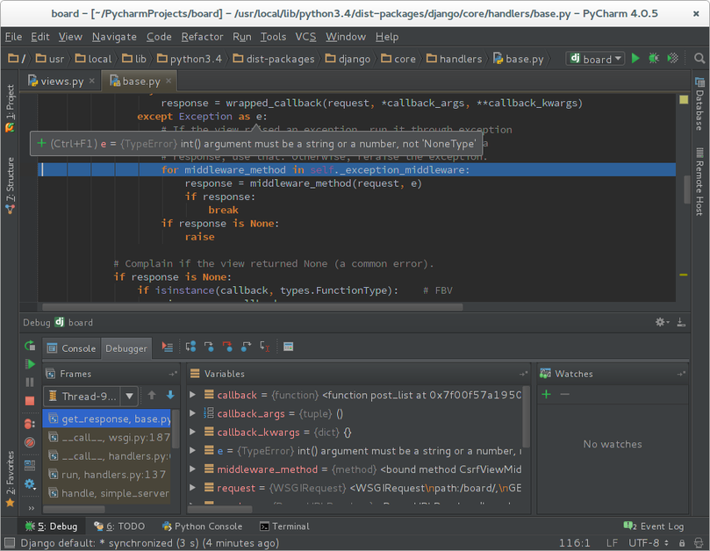Expand the middleware_method variable

[x=192, y=469]
